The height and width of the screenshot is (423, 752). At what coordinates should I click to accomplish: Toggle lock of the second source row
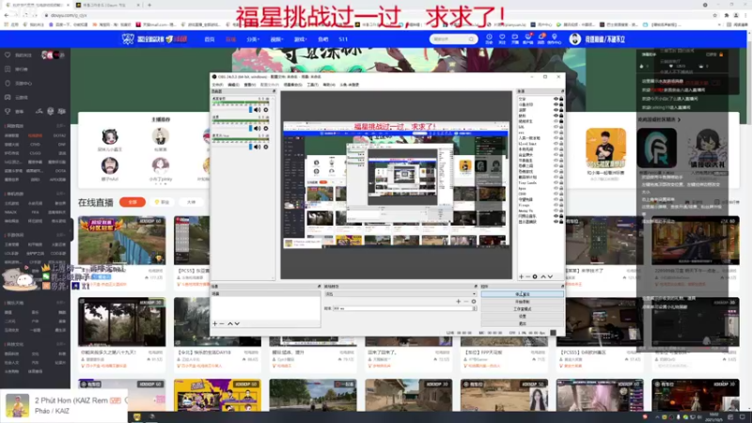tap(561, 104)
